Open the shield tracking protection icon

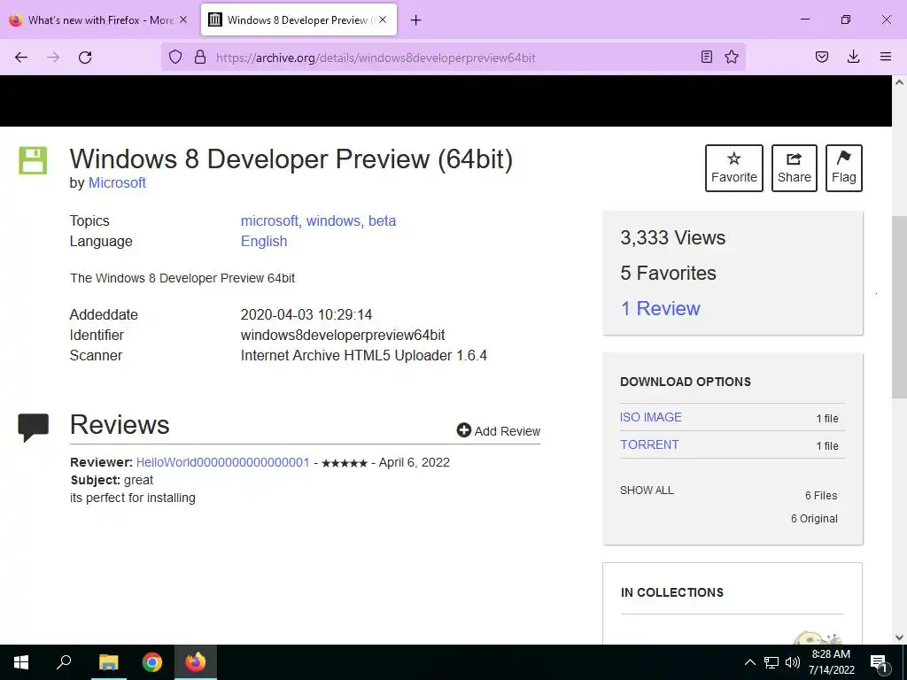click(x=175, y=57)
